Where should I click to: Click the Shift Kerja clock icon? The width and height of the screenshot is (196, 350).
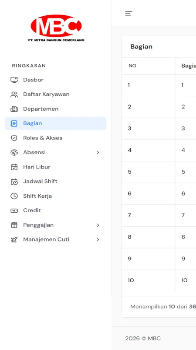(14, 196)
